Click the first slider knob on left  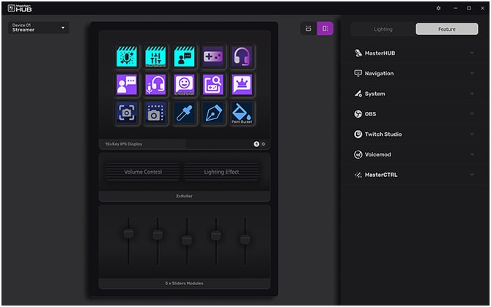pos(128,233)
